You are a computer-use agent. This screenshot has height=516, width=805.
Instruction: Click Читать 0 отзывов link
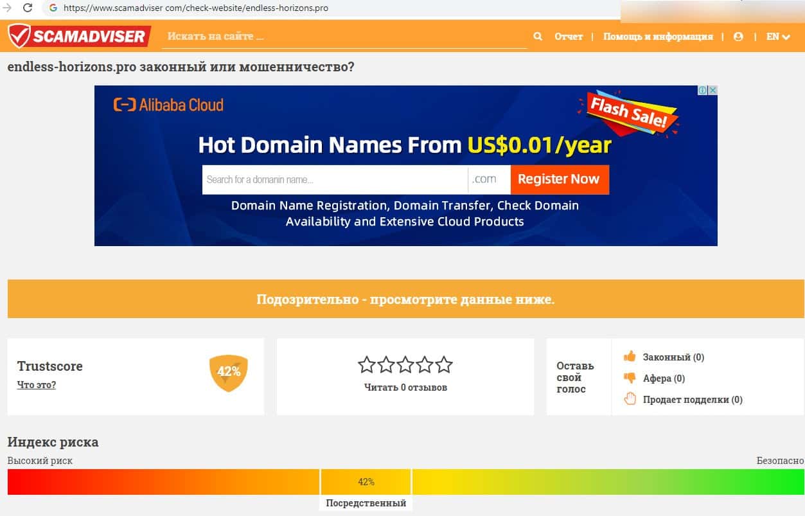click(405, 387)
